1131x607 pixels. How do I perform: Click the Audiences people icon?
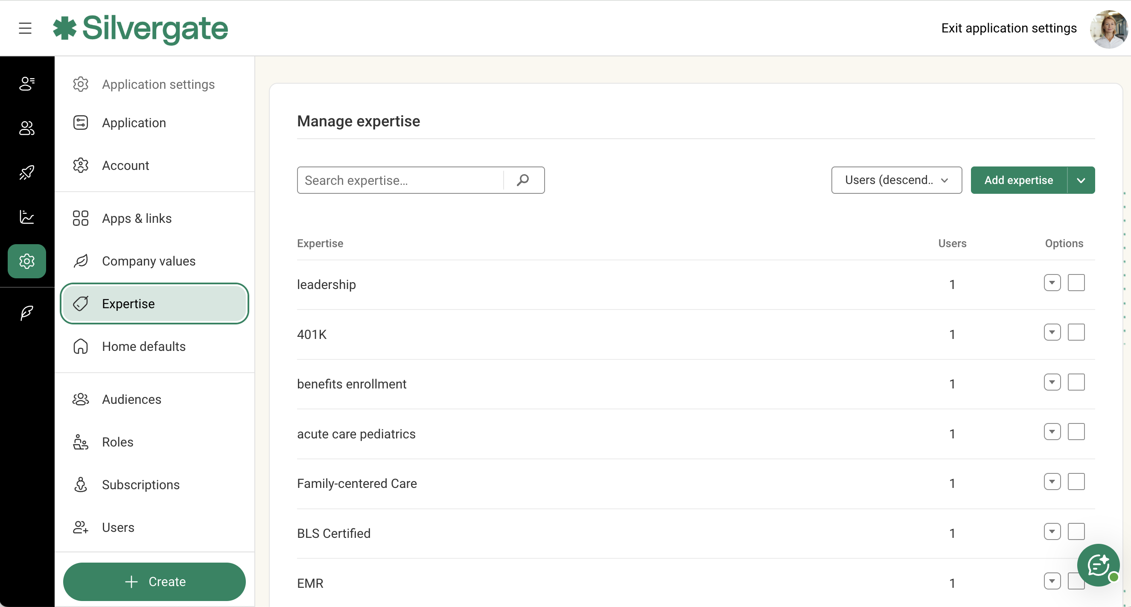[81, 399]
